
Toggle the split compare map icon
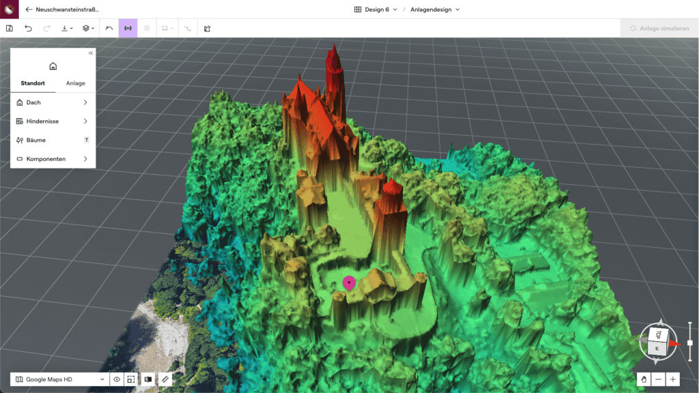coord(148,379)
